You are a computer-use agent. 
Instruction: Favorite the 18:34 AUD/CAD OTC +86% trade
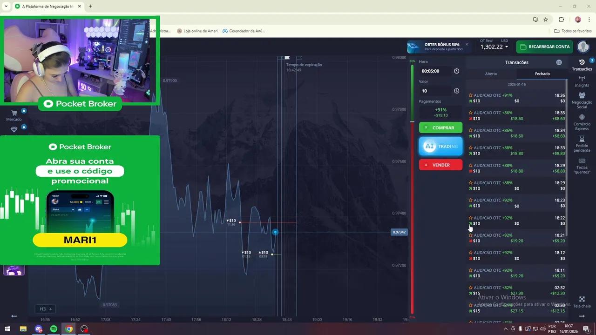pos(471,130)
